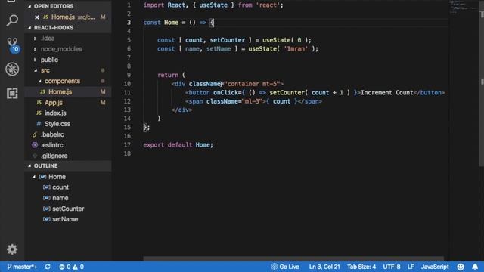Click the feedback smiley icon
This screenshot has width=484, height=272.
[461, 267]
